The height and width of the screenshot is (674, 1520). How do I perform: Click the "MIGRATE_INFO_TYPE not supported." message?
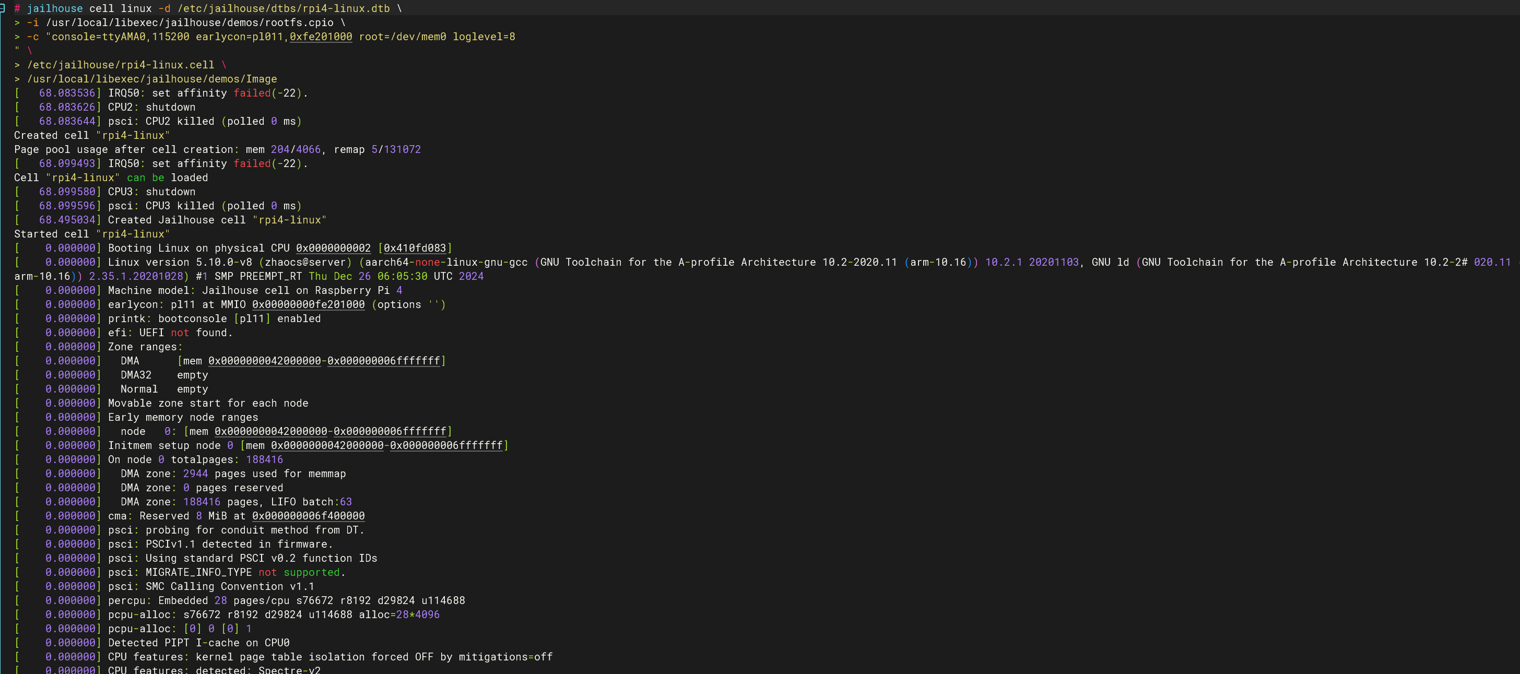pos(245,573)
